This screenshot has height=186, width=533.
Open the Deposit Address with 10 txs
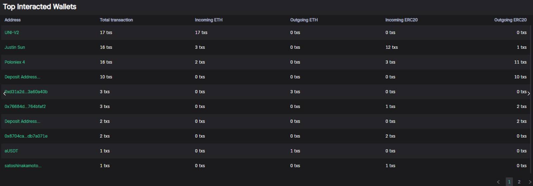22,77
